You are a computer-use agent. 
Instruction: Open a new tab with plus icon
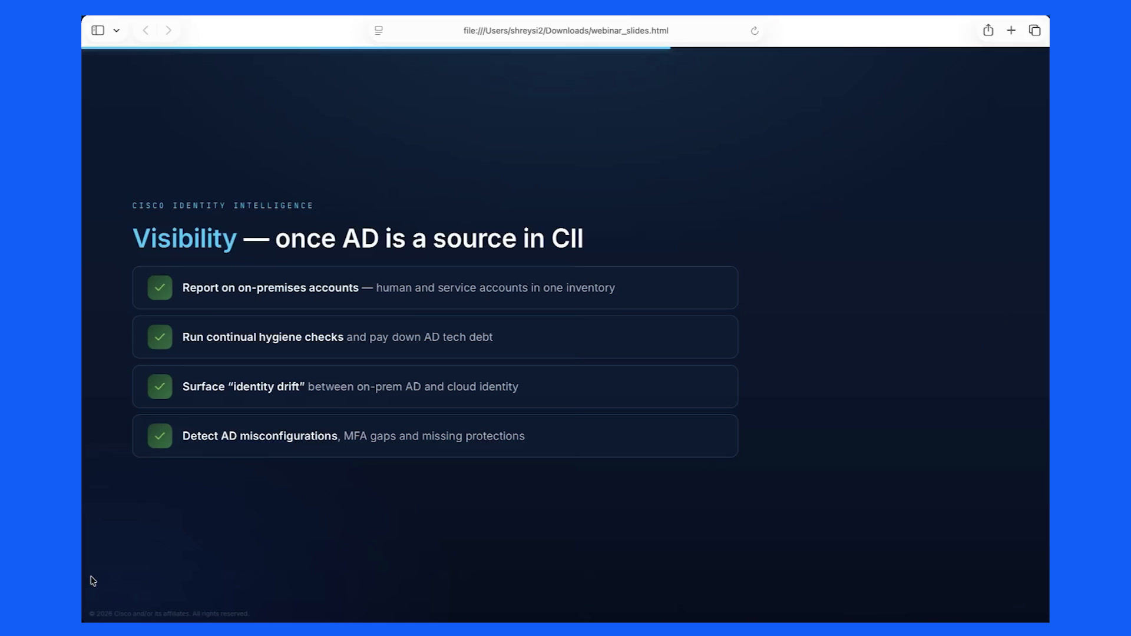click(x=1011, y=30)
